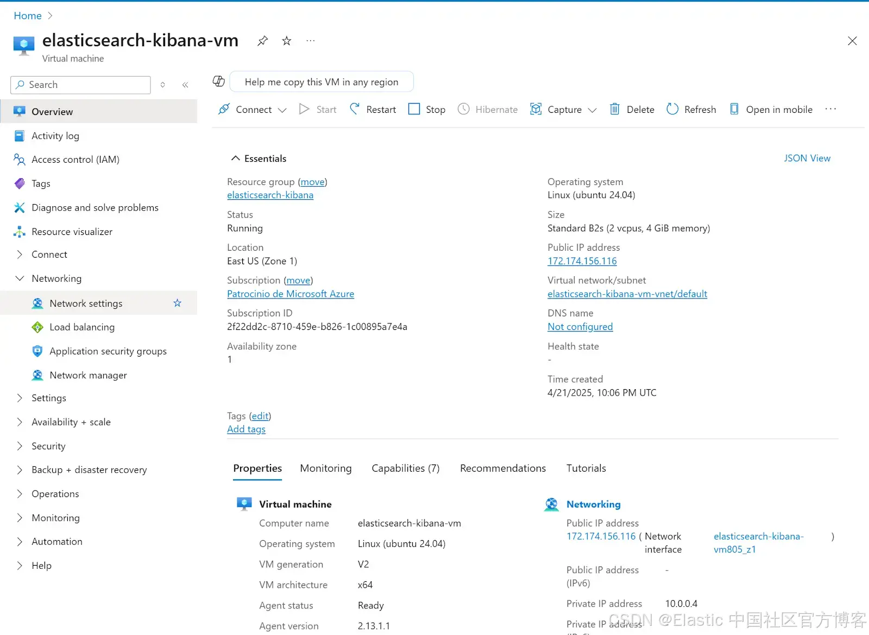The height and width of the screenshot is (635, 869).
Task: Delete the virtual machine
Action: (x=632, y=110)
